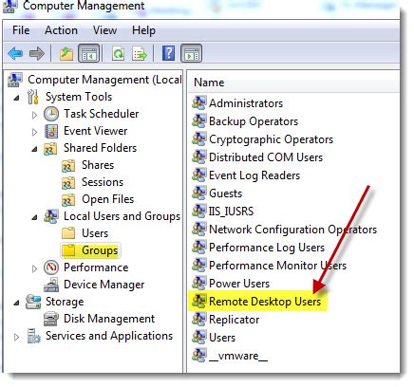Viewport: 414px width, 387px height.
Task: Click the Storage drives icon
Action: (x=33, y=302)
